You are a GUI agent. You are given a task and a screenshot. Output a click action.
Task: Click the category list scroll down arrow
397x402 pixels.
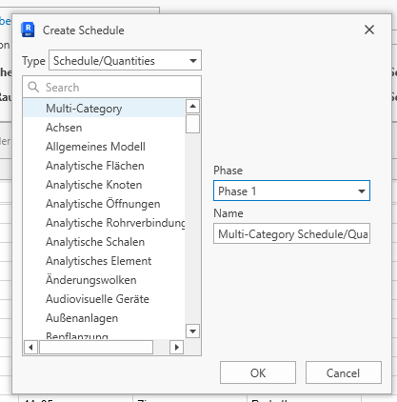coord(192,332)
